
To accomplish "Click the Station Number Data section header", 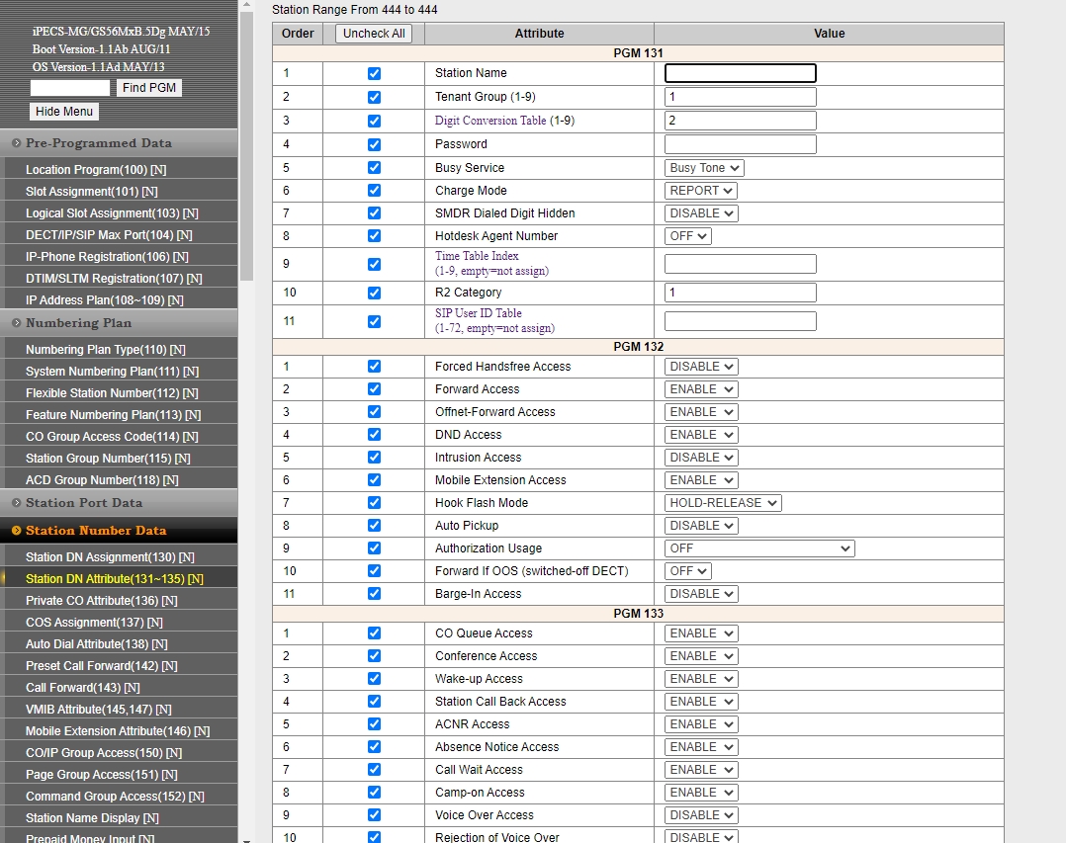I will [x=96, y=531].
